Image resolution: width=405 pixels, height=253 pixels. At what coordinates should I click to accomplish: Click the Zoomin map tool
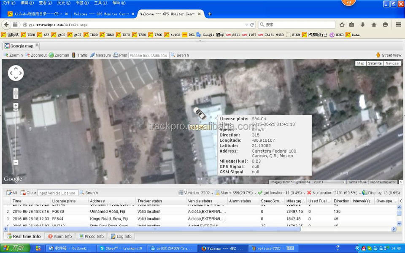coord(13,55)
